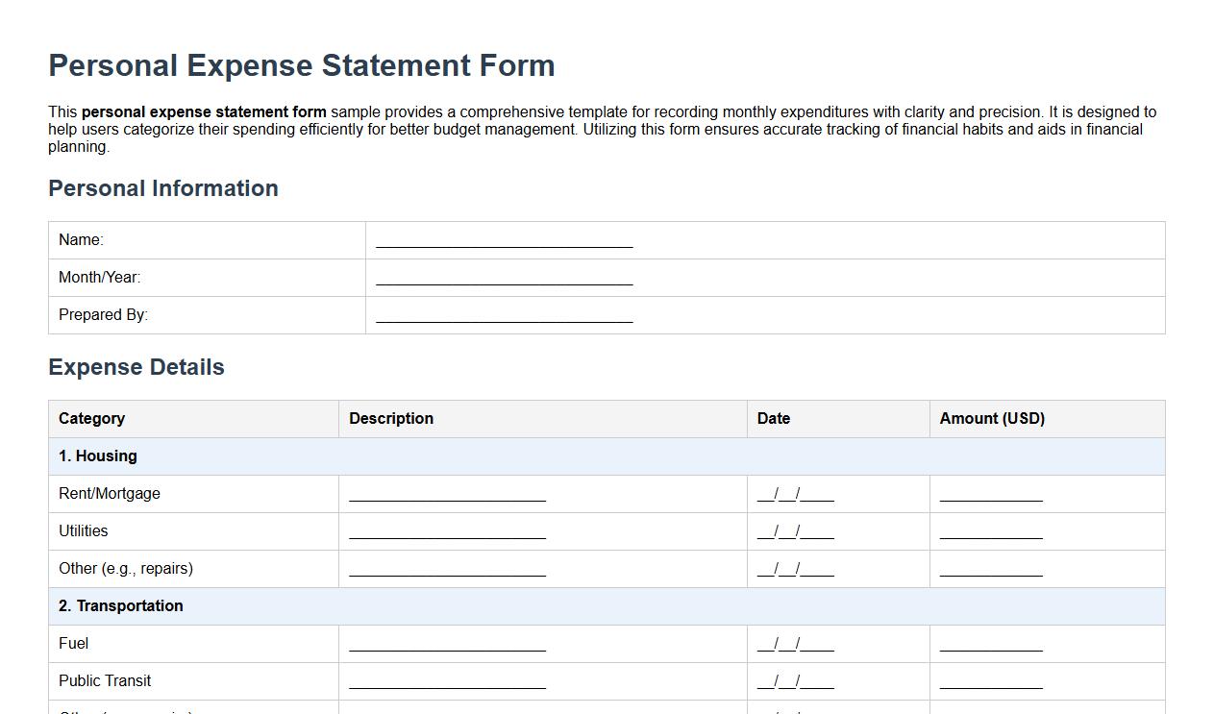Image resolution: width=1214 pixels, height=714 pixels.
Task: Select the Fuel description blank
Action: click(447, 646)
